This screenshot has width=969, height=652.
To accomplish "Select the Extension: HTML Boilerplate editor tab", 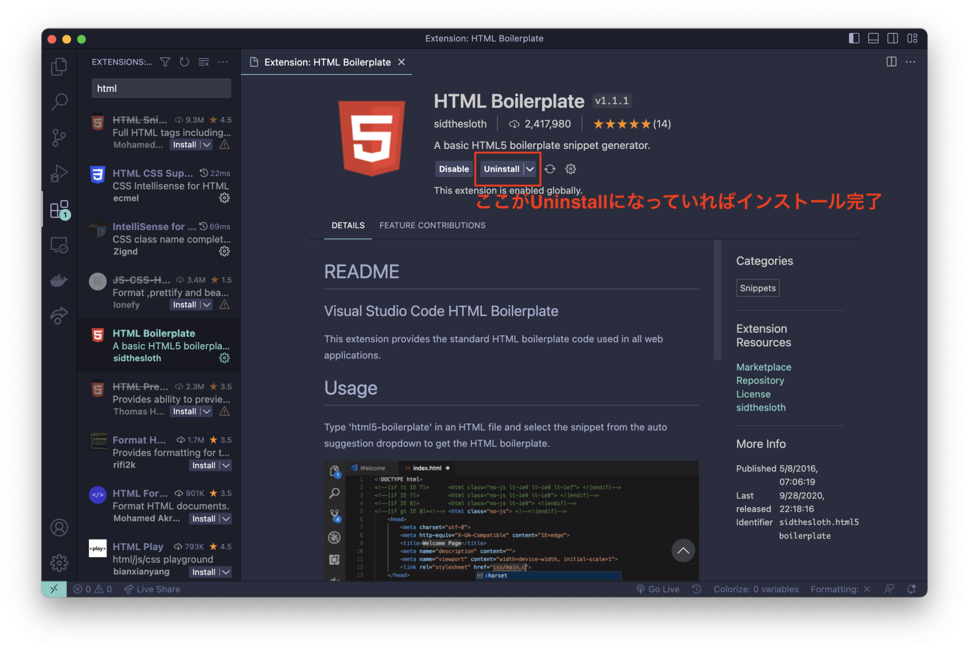I will [327, 62].
